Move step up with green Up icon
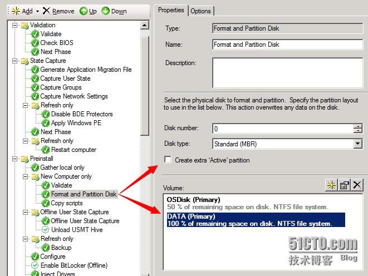368x276 pixels. (84, 11)
